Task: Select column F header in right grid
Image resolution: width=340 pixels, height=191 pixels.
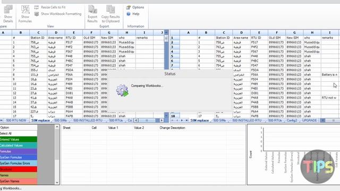Action: 277,32
